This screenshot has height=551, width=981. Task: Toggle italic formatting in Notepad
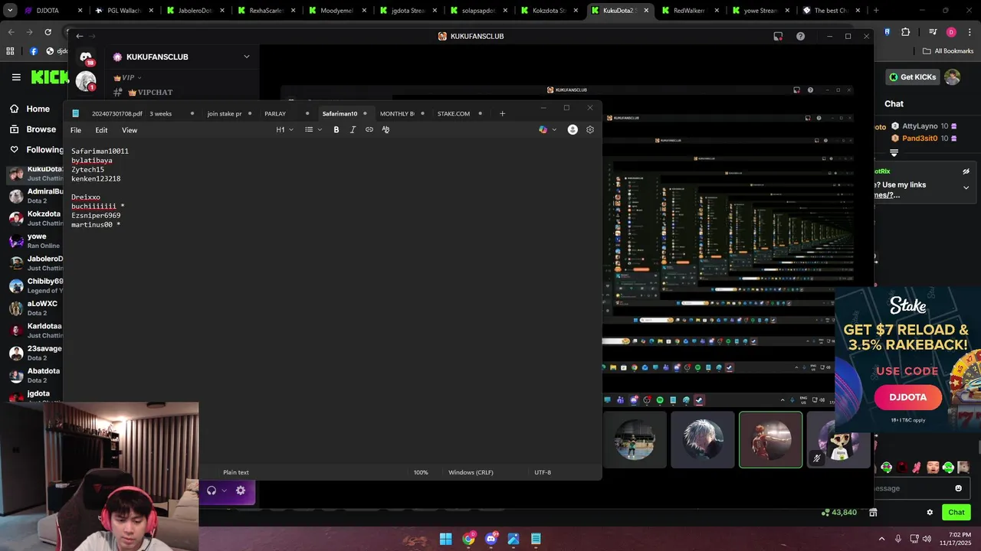point(353,130)
